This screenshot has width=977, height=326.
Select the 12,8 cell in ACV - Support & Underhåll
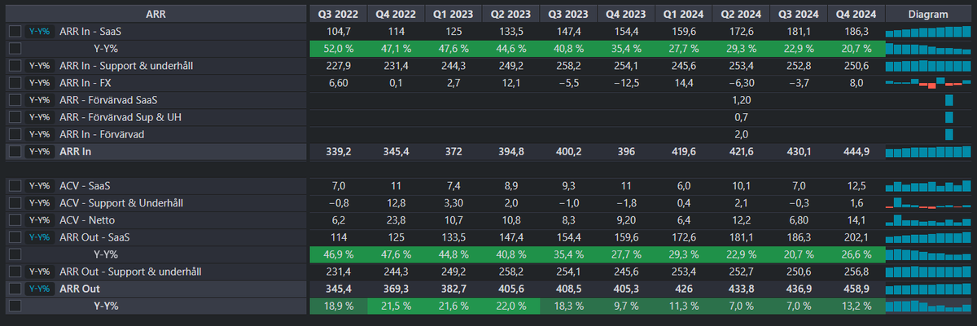click(x=396, y=202)
